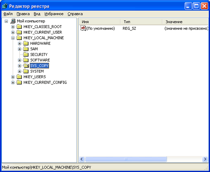Collapse the My Computer root node
Viewport: 210px width, 172px height.
point(6,21)
